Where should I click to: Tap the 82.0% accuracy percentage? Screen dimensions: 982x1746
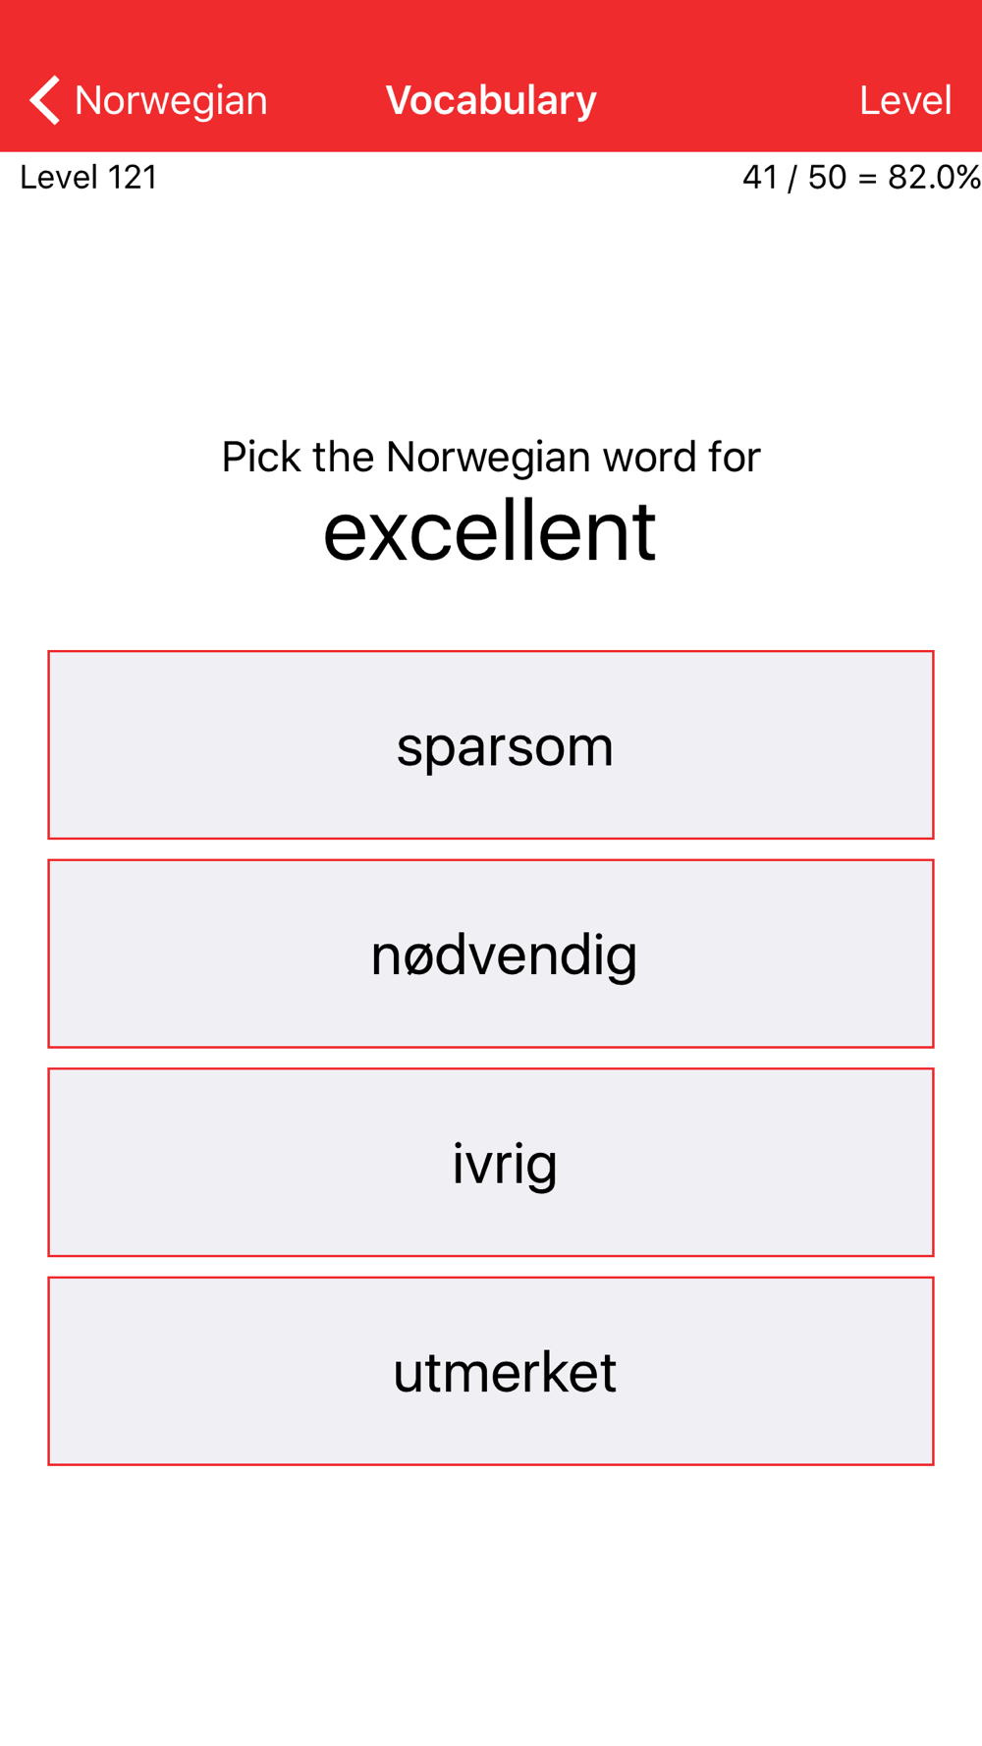[x=933, y=178]
